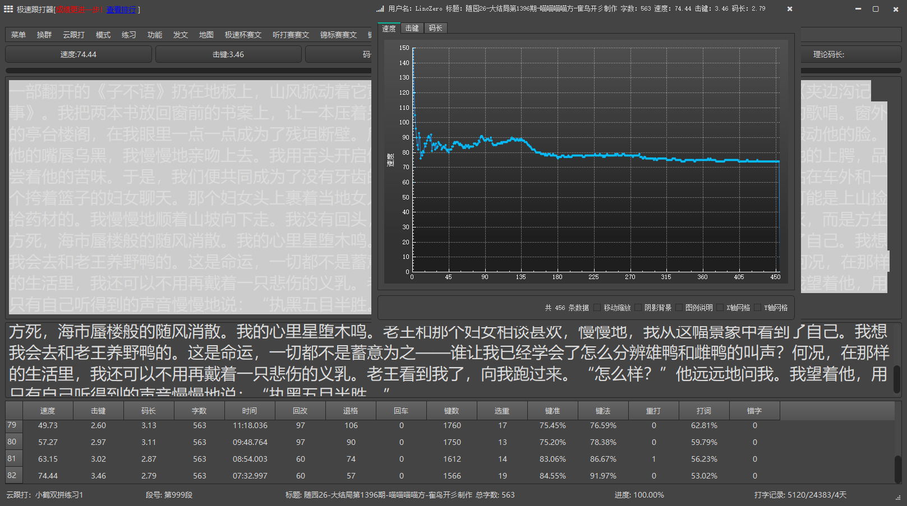Image resolution: width=907 pixels, height=506 pixels.
Task: Click the 查看排行 ranking link
Action: tap(121, 10)
